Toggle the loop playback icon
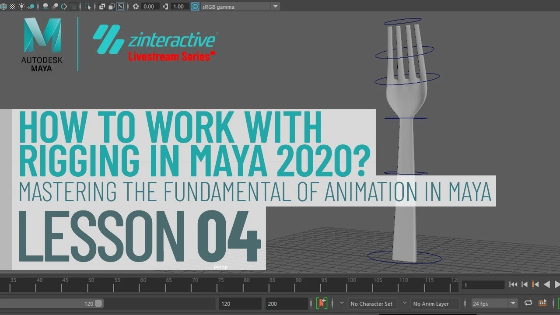 click(x=528, y=303)
